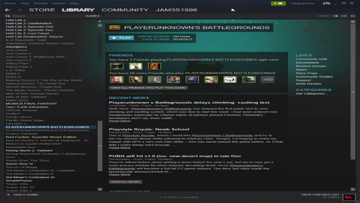360x203 pixels.
Task: Click the Add a Game plus icon
Action: click(x=8, y=195)
